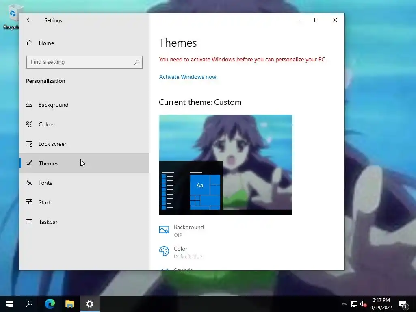This screenshot has height=312, width=416.
Task: Select Themes in the sidebar
Action: pos(84,163)
